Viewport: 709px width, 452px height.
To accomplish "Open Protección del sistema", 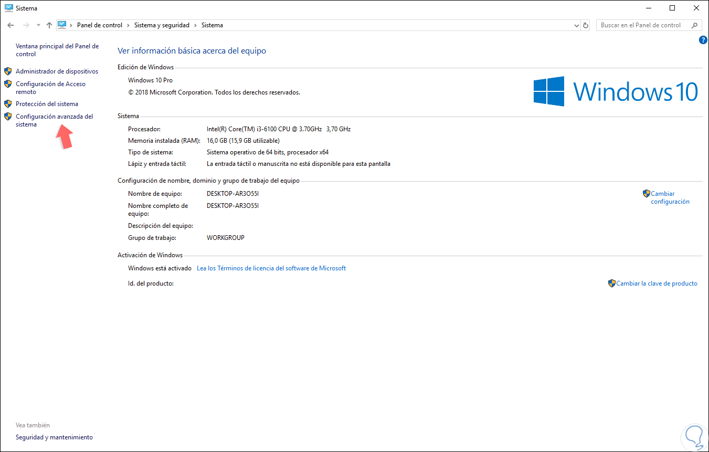I will (47, 104).
